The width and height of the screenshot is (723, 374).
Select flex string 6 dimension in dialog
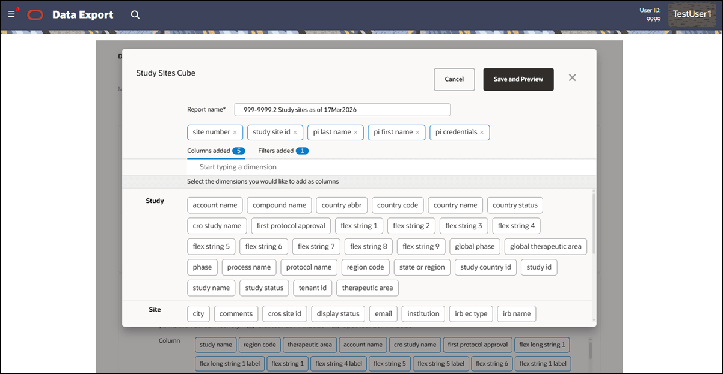coord(263,246)
